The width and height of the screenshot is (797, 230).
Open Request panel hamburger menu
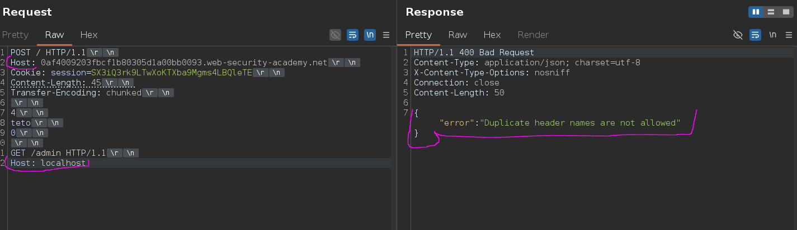click(x=386, y=35)
